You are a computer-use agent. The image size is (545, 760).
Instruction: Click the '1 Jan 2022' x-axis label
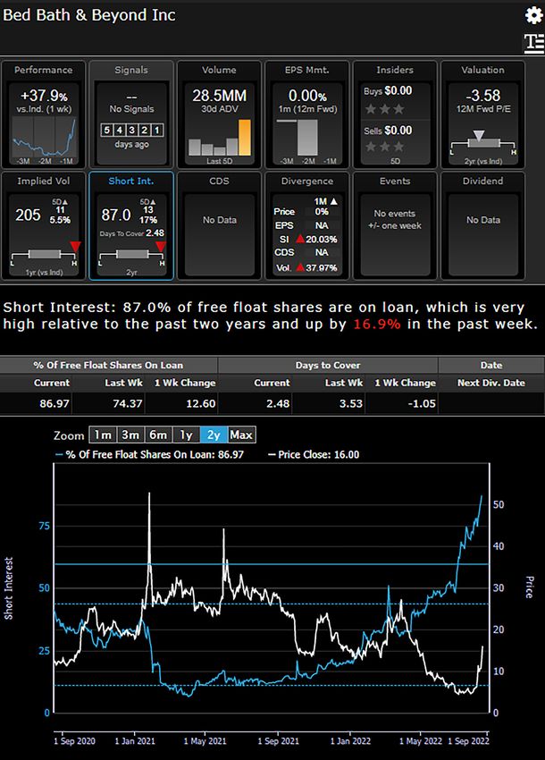point(350,741)
